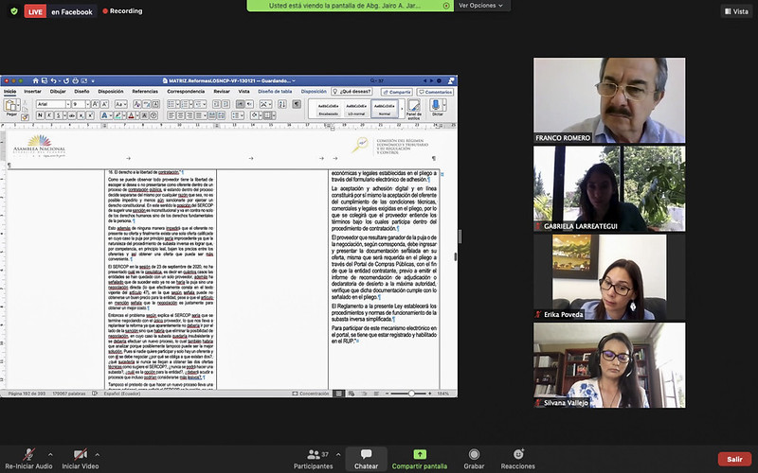Toggle show paragraph marks pilcrow

coord(297,104)
